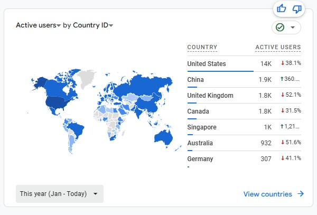Open the View countries link

267,194
